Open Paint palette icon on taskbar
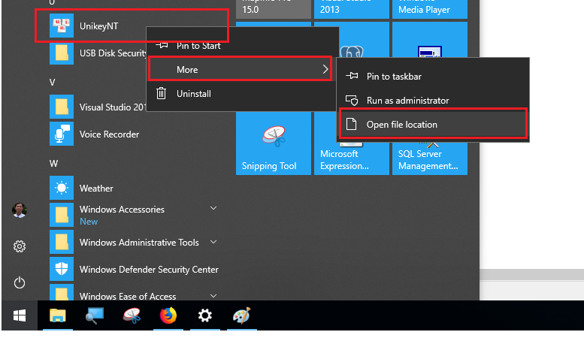 coord(242,315)
